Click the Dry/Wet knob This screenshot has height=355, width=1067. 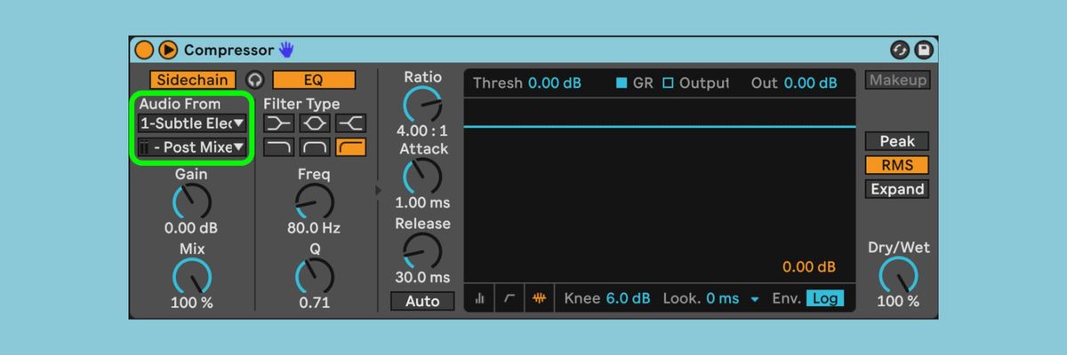[x=898, y=276]
